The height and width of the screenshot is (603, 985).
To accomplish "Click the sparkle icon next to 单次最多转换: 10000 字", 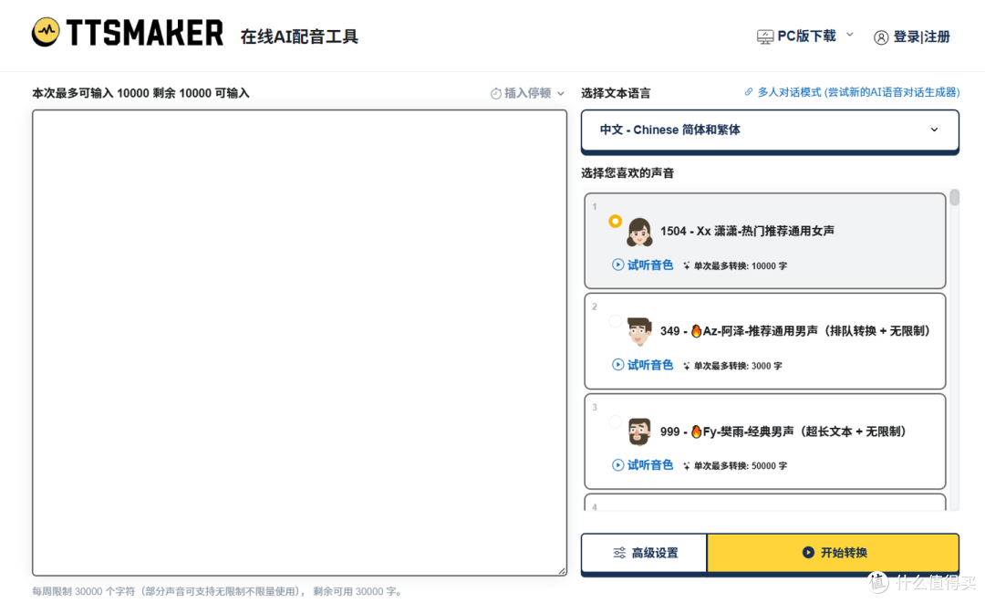I will (686, 265).
